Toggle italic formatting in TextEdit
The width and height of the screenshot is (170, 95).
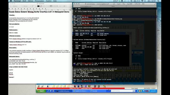pyautogui.click(x=46, y=6)
